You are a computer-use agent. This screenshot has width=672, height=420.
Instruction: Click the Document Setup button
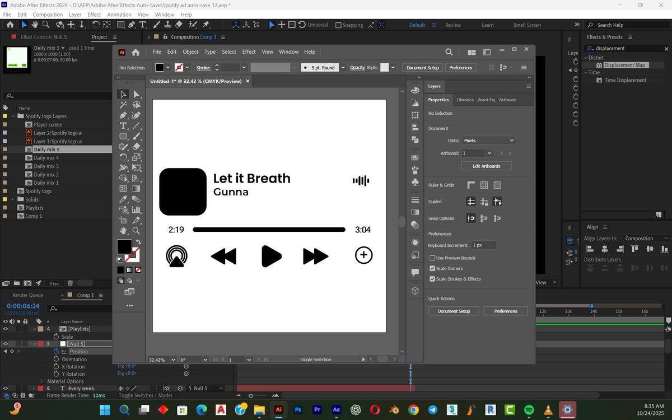[x=454, y=311]
